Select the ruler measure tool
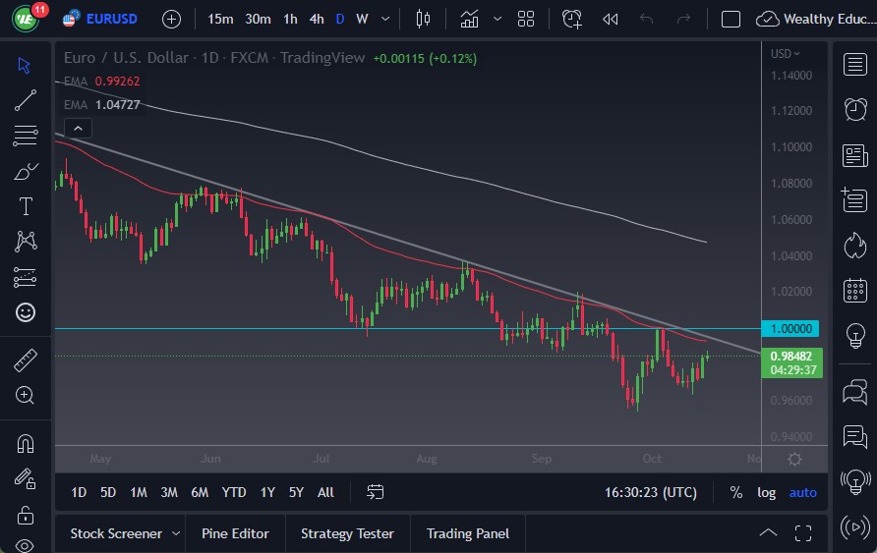 pyautogui.click(x=26, y=360)
